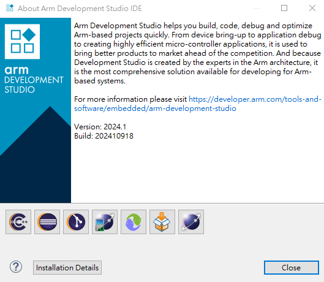Open the orange box download arrow icon
The width and height of the screenshot is (324, 282).
[162, 222]
